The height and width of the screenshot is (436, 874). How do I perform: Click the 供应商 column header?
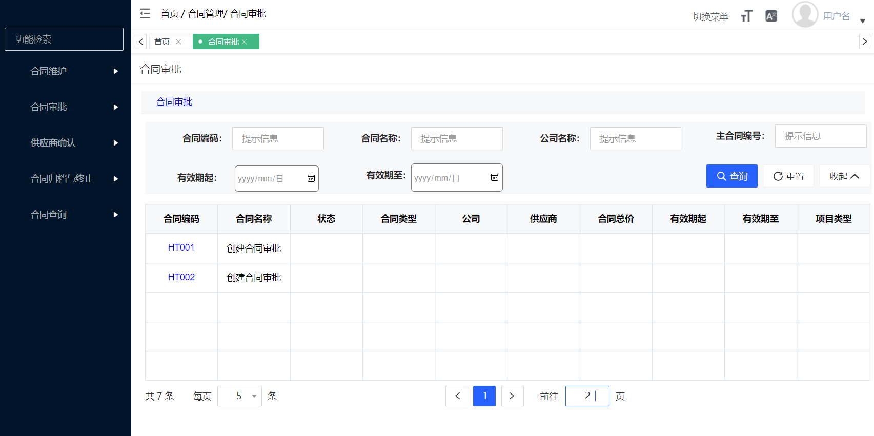coord(543,219)
